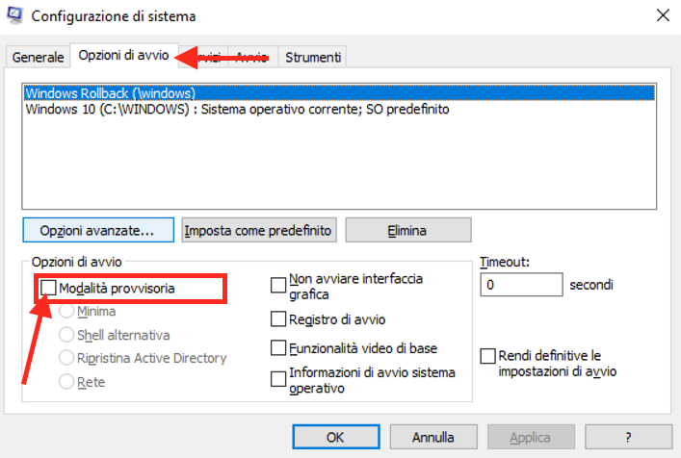The height and width of the screenshot is (458, 681).
Task: Check Non avviare interfaccia grafica
Action: point(278,286)
